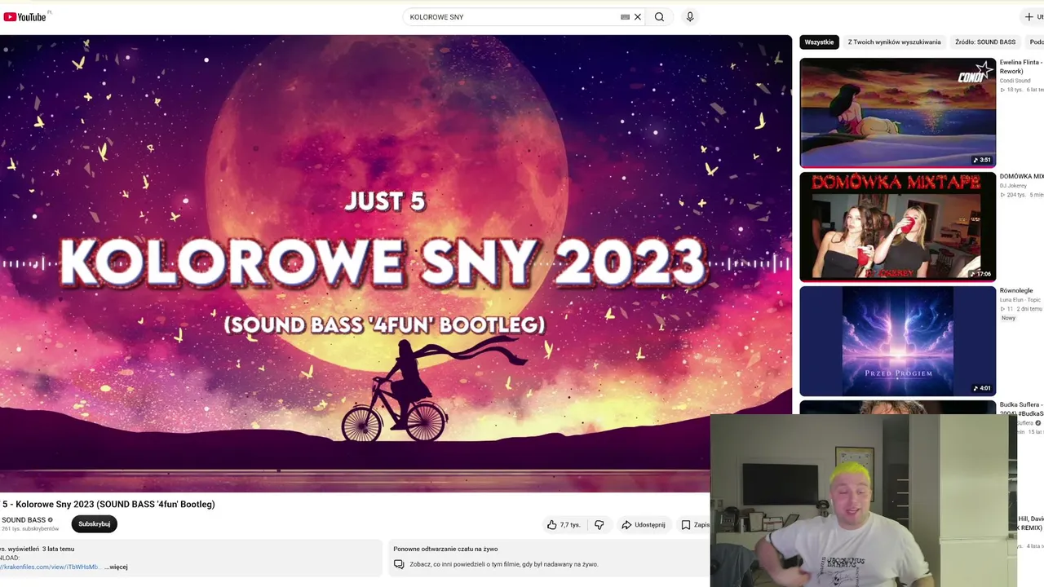Screen dimensions: 1044x587
Task: Like the video with thumbs up
Action: [564, 524]
